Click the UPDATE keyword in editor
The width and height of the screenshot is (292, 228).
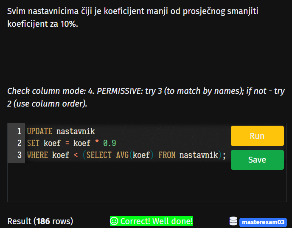(39, 131)
